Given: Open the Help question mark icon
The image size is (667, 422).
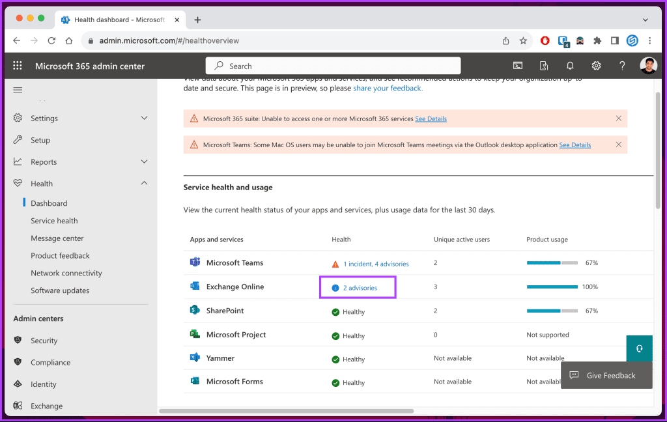Looking at the screenshot, I should point(621,65).
